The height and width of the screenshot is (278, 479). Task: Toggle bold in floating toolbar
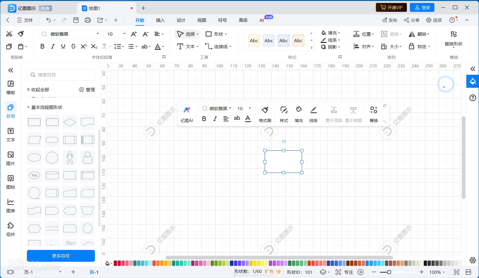204,119
